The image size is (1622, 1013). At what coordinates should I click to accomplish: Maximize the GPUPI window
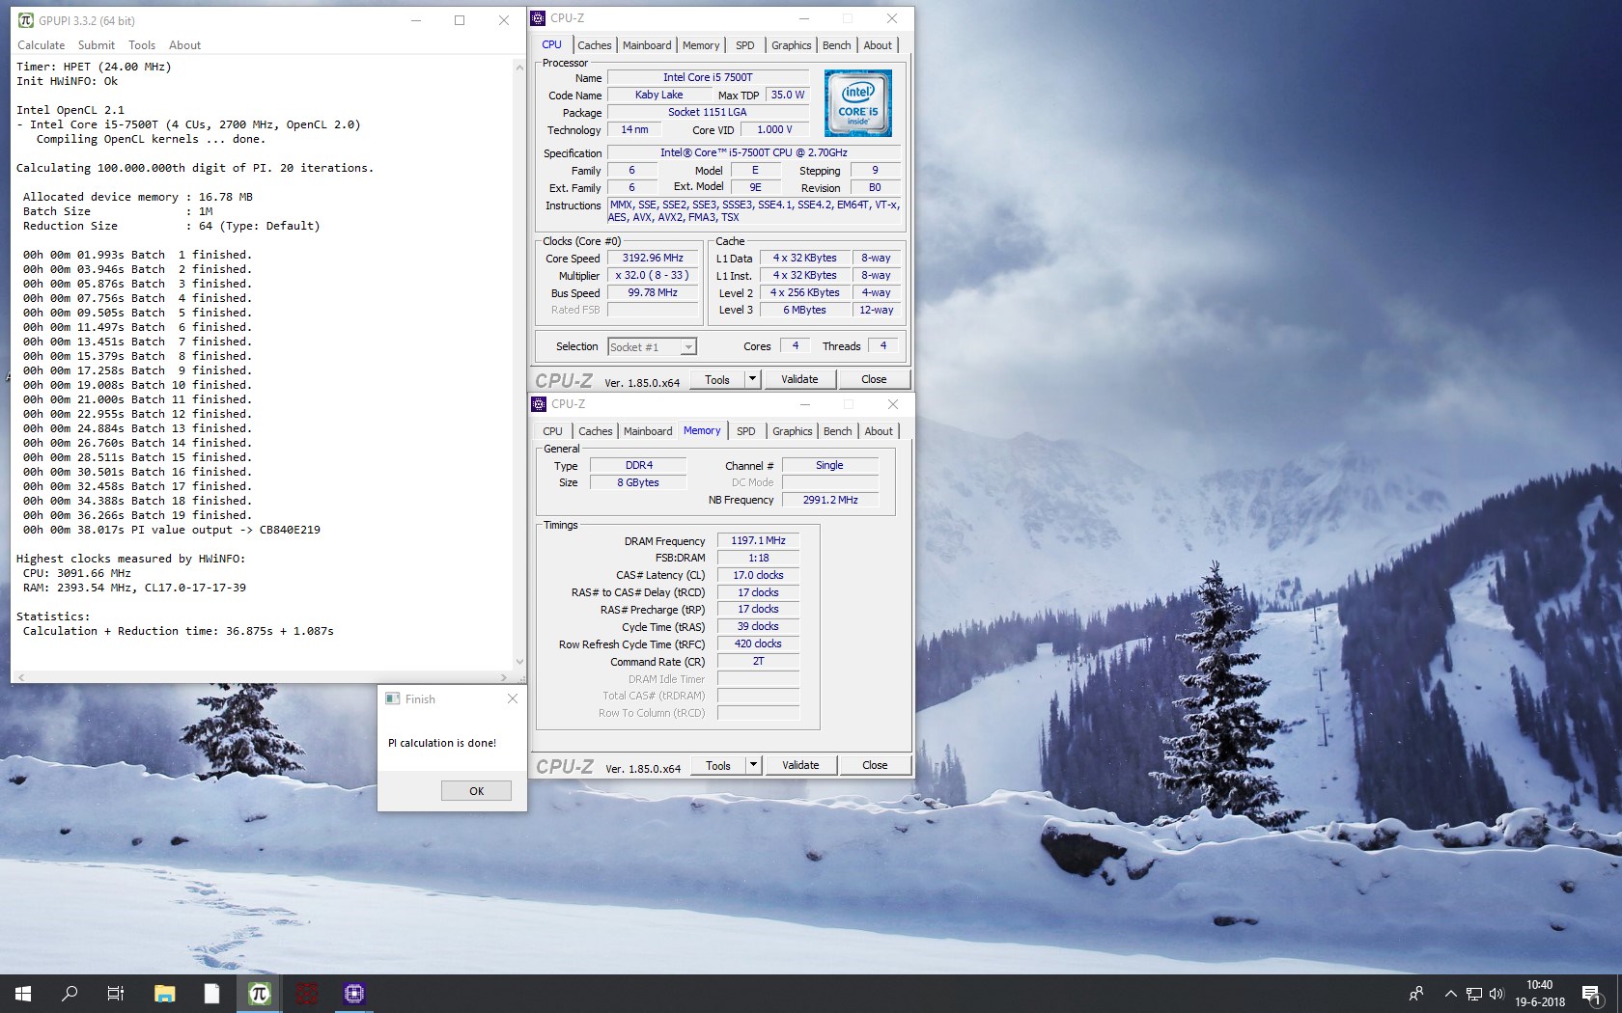tap(460, 20)
